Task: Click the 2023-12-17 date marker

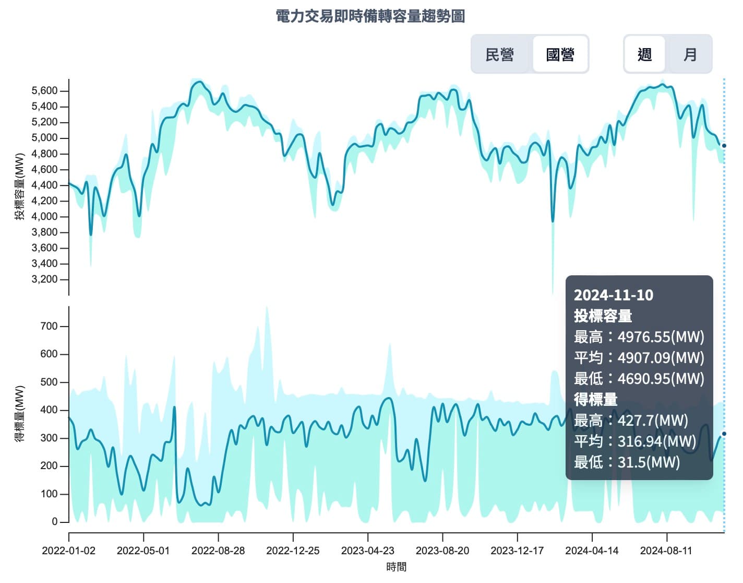Action: 517,551
